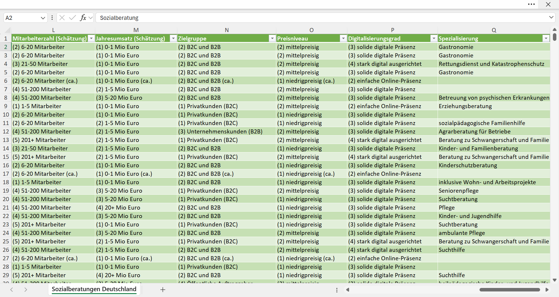559x297 pixels.
Task: Open the insert function fx button
Action: [83, 18]
